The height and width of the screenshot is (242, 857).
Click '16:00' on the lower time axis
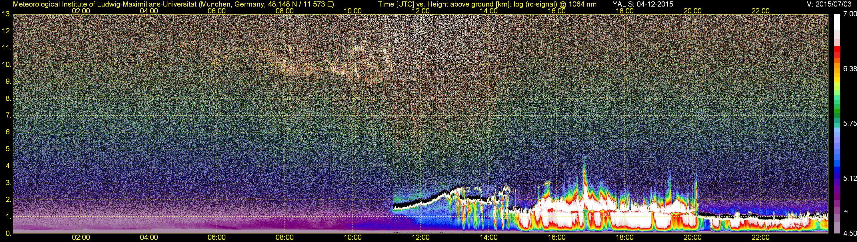(x=556, y=237)
